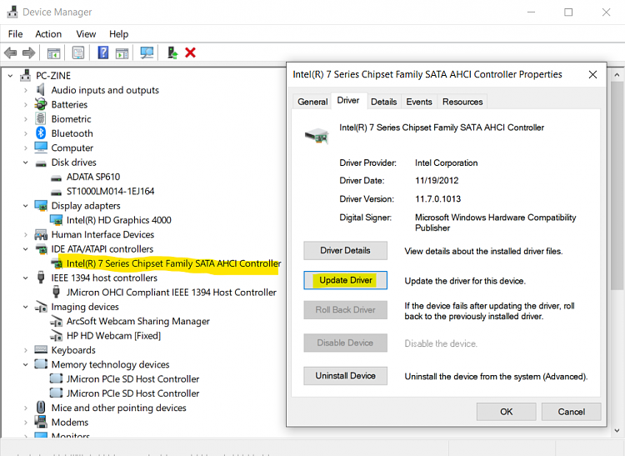Click the Scan for hardware changes icon
The width and height of the screenshot is (625, 456).
point(147,53)
